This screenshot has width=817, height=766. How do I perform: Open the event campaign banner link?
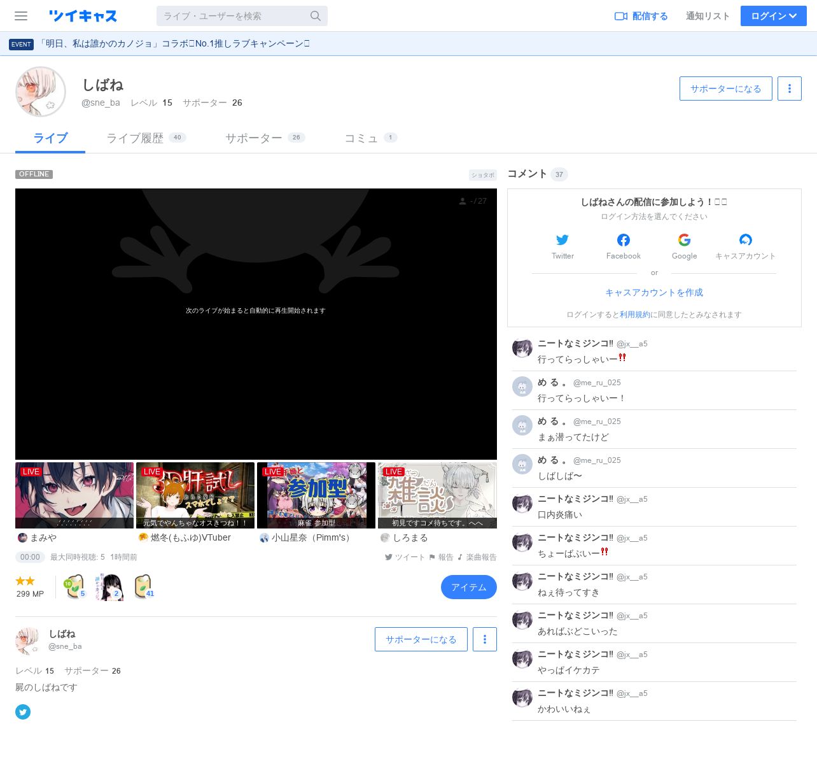[x=174, y=44]
